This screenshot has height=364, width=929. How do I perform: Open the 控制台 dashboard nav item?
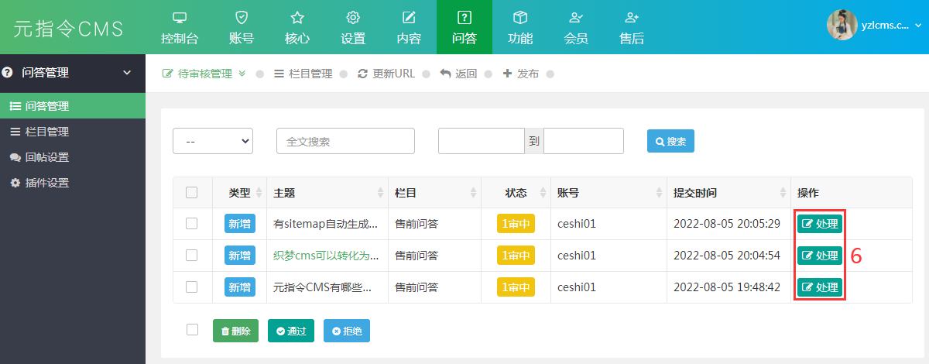pos(180,27)
